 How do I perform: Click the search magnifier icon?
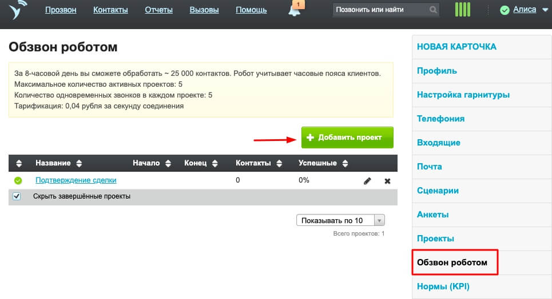point(434,10)
